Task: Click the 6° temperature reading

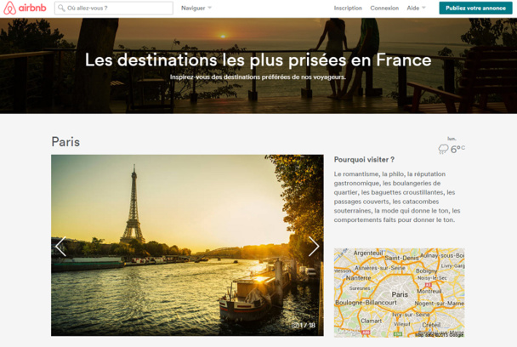Action: coord(457,149)
